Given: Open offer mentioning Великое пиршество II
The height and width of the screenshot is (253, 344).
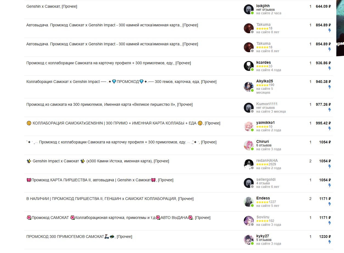Looking at the screenshot, I should [110, 104].
